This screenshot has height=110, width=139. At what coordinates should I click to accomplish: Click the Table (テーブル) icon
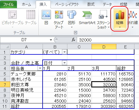point(31,15)
